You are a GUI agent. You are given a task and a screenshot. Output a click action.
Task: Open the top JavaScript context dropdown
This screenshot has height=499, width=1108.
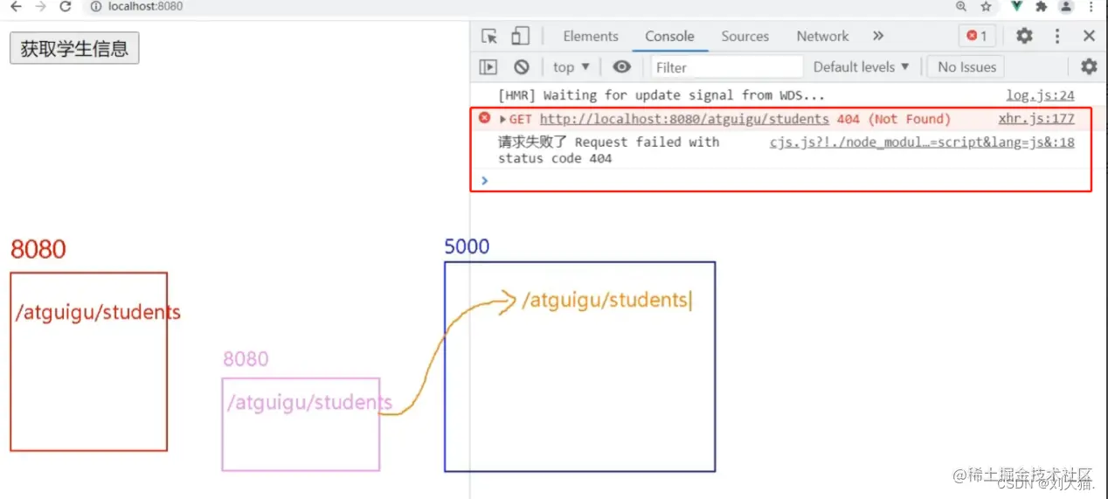point(571,66)
